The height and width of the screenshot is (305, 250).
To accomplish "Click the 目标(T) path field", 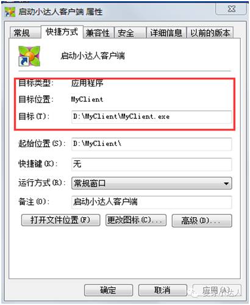I will point(151,117).
